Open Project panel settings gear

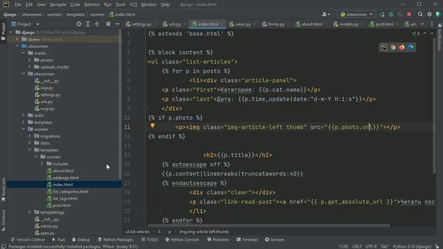tap(108, 24)
